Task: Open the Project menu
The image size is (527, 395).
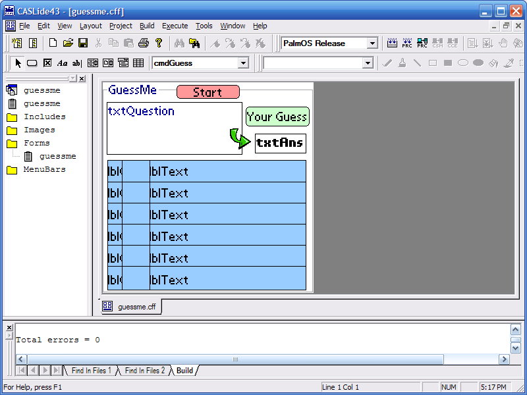Action: (121, 26)
